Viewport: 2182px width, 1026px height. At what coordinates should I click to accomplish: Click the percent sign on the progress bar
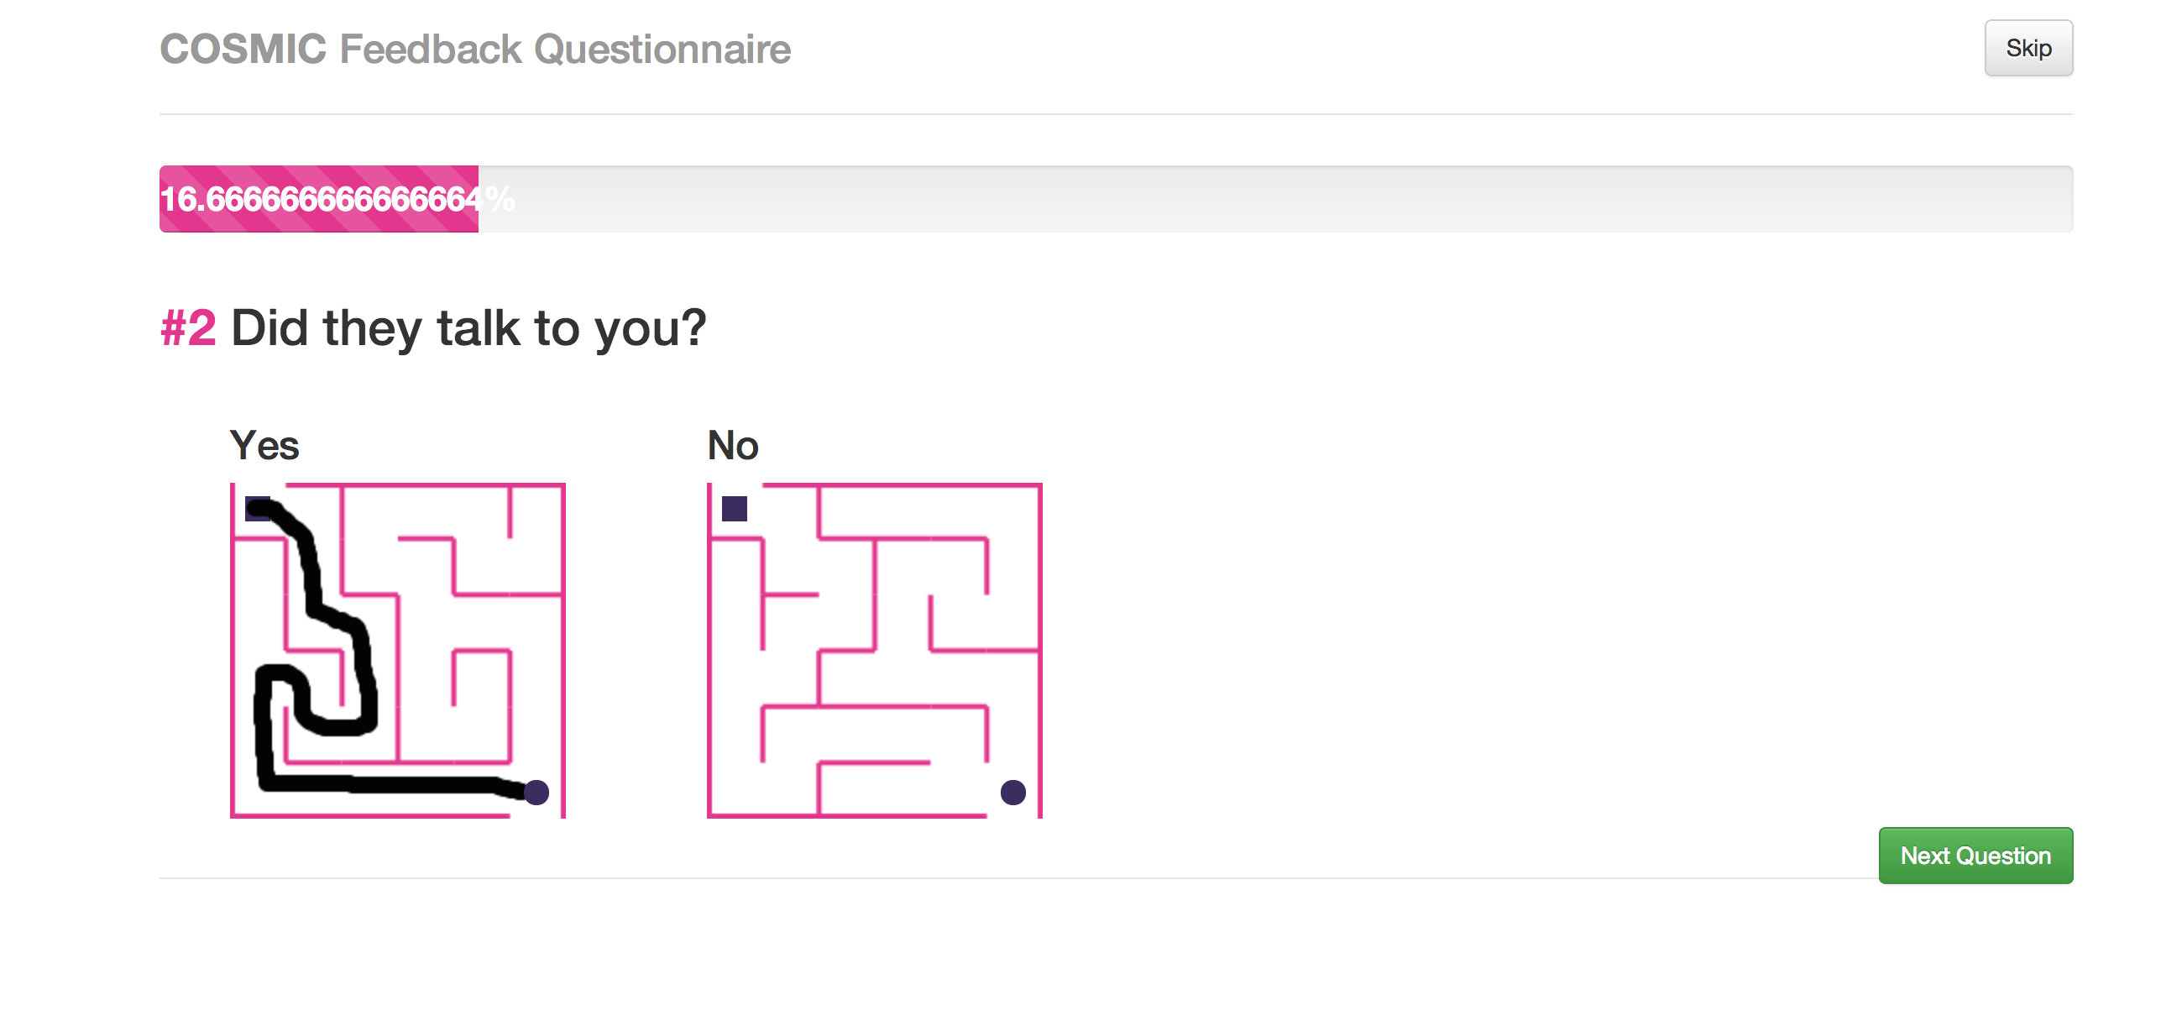point(500,200)
